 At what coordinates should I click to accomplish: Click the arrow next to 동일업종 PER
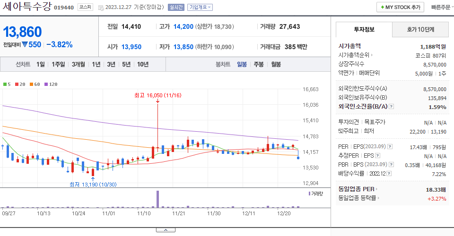tap(376, 189)
